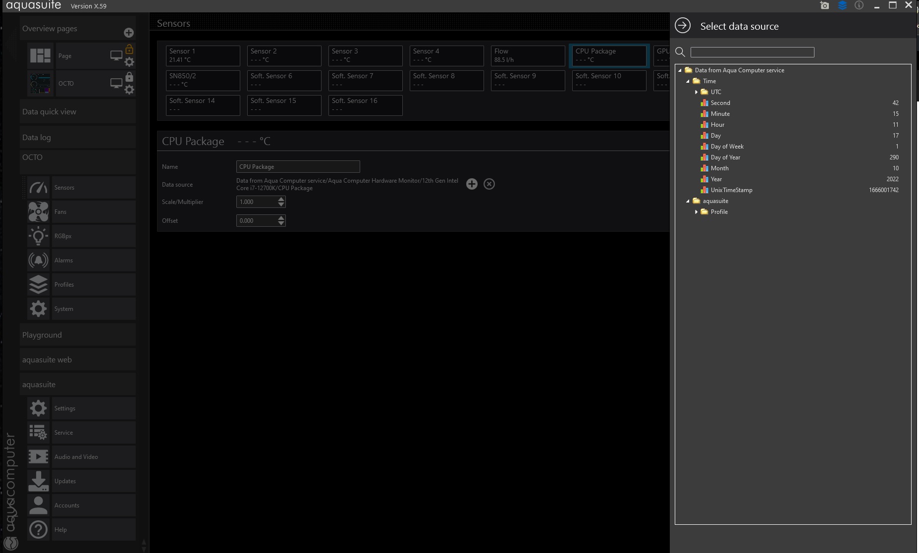Click the screenshot camera icon in title bar

(x=824, y=5)
